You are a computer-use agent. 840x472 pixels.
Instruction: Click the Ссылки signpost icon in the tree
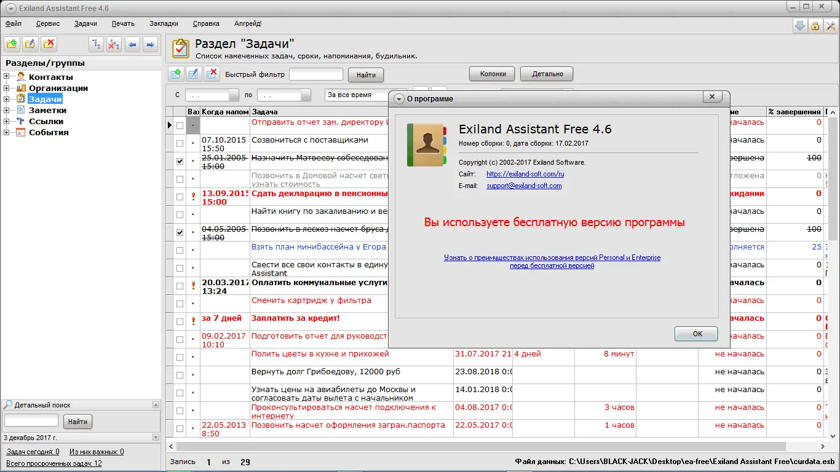click(21, 121)
